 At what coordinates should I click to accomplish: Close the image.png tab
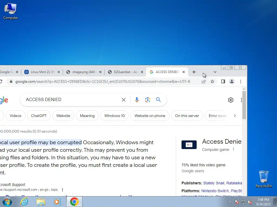click(100, 72)
